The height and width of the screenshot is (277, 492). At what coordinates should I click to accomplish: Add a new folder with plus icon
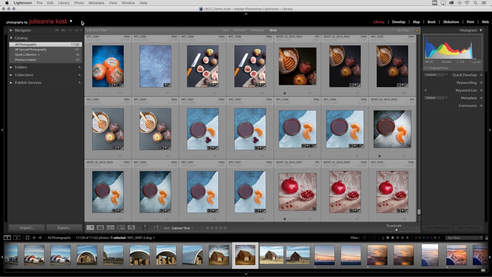click(80, 67)
